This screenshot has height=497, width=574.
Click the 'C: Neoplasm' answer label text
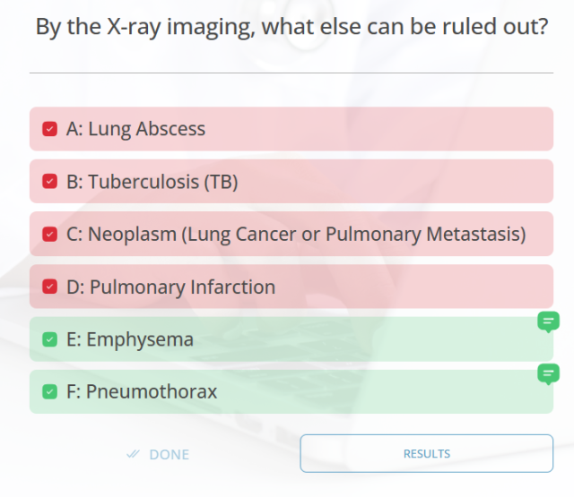(x=296, y=235)
